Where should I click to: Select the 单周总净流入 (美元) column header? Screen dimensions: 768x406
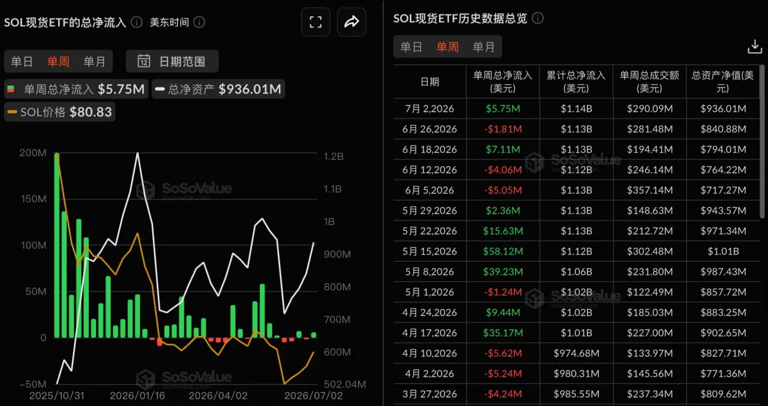pyautogui.click(x=503, y=81)
